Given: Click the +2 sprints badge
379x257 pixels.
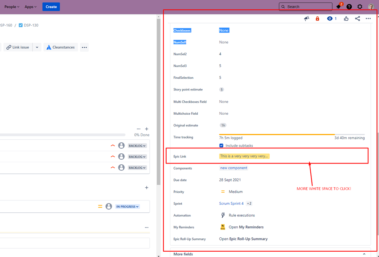Looking at the screenshot, I should click(249, 204).
